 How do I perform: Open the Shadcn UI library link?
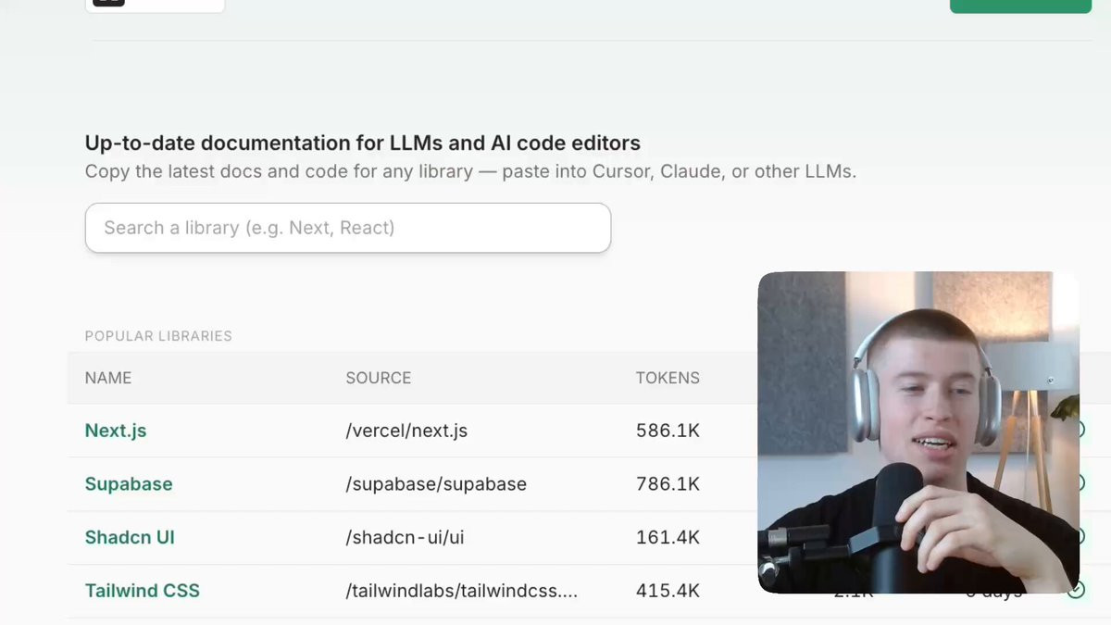tap(130, 537)
